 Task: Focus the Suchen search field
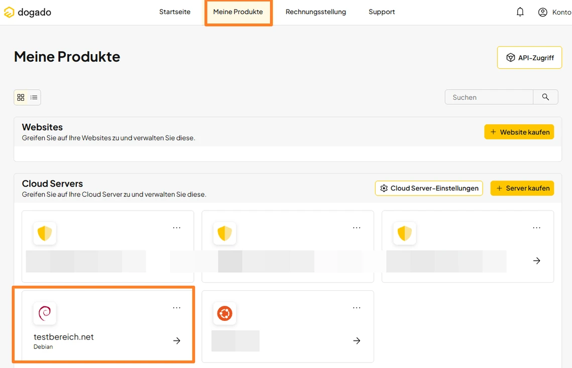tap(489, 97)
